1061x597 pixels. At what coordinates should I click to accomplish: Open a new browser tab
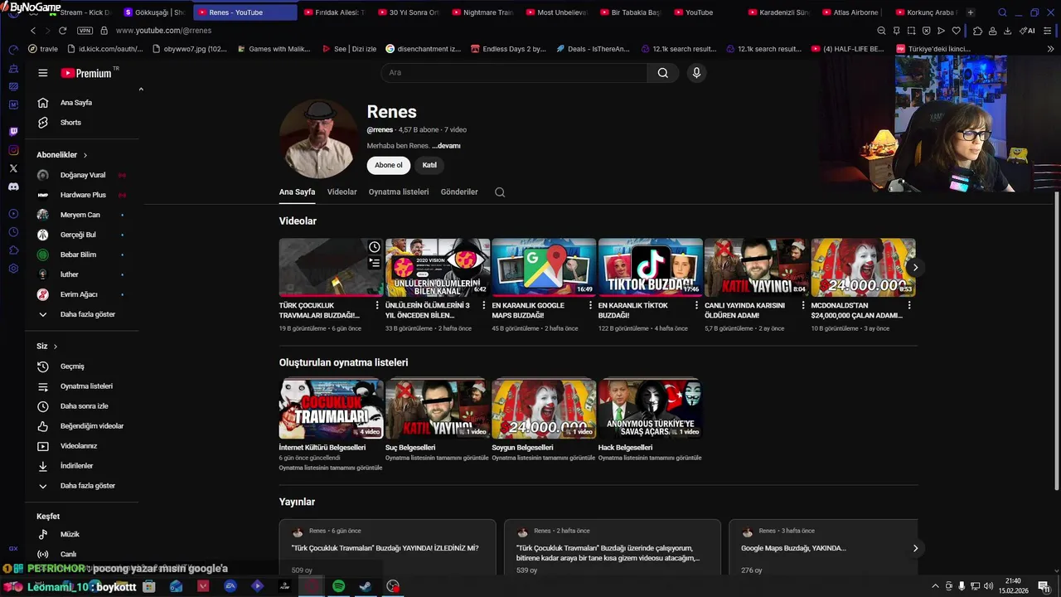point(971,12)
